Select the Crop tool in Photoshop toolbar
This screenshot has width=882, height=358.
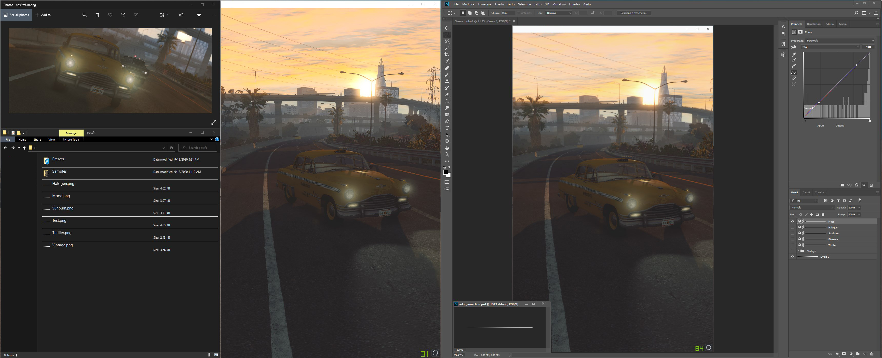point(447,55)
